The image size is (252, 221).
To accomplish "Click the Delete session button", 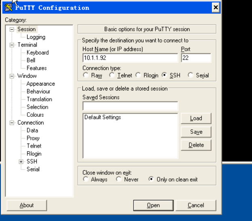I will (196, 145).
